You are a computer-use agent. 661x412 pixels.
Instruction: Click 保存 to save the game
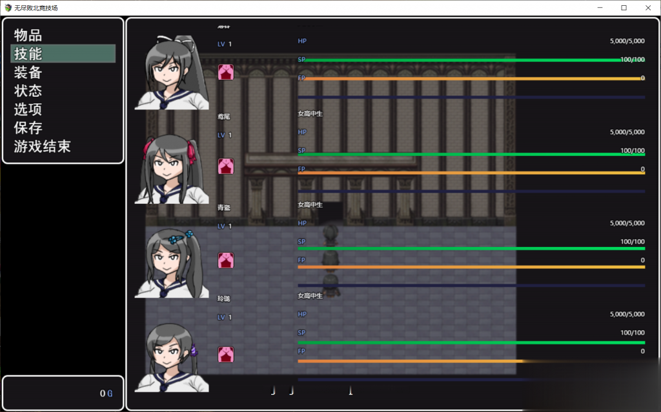28,128
